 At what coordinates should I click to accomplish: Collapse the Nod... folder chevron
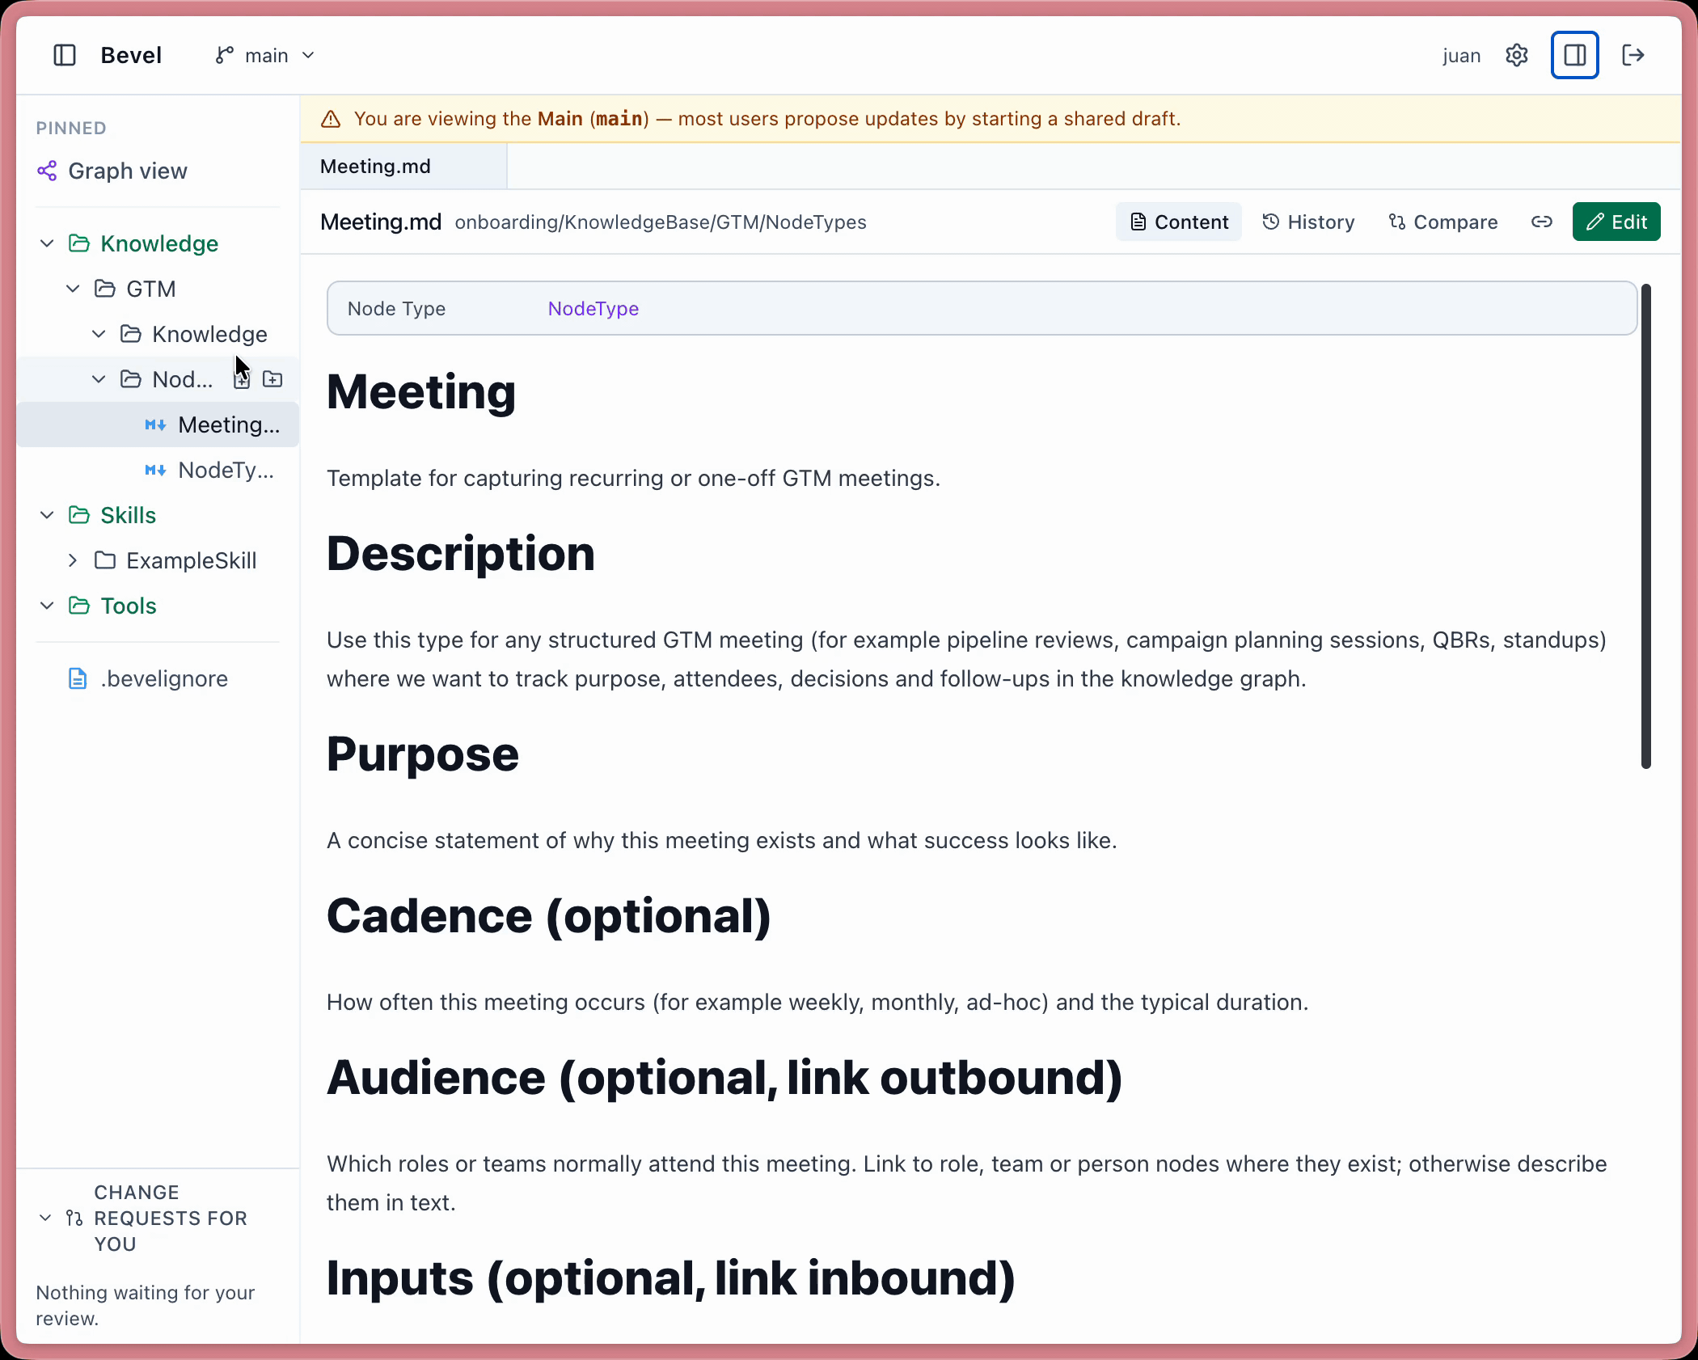[99, 379]
